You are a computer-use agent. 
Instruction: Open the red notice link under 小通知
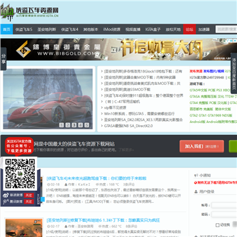[215, 182]
